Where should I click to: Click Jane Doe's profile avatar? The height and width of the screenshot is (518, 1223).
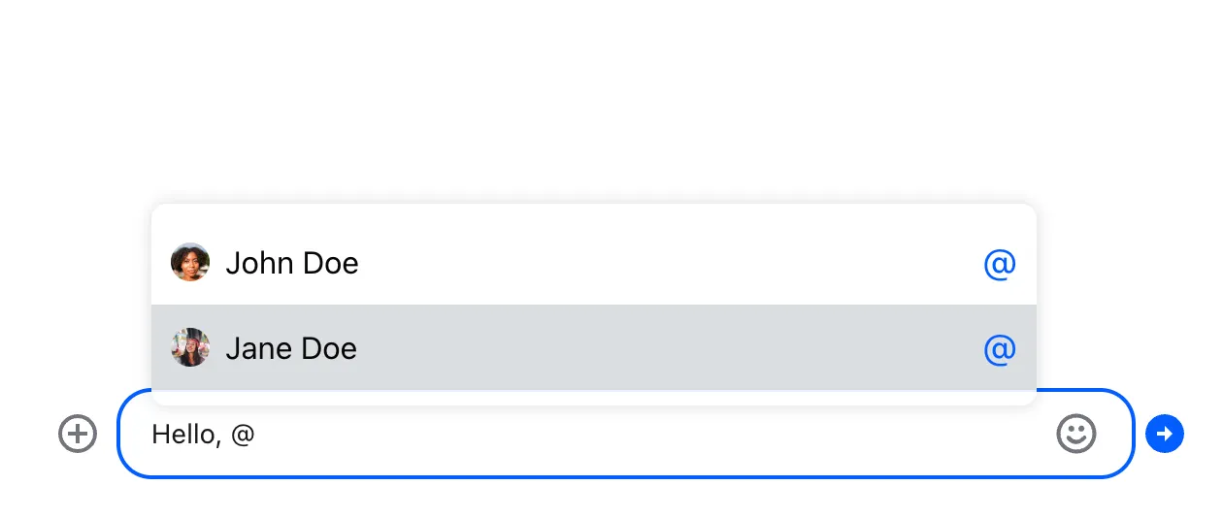190,347
